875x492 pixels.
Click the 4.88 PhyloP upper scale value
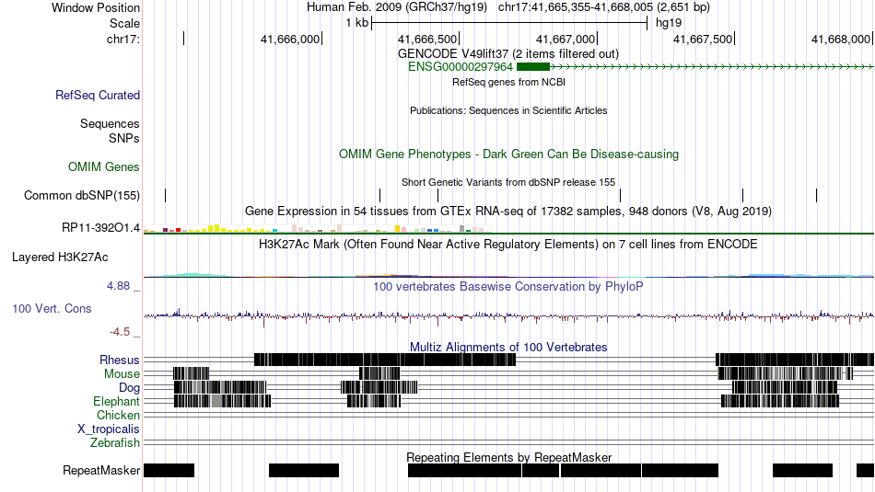click(x=118, y=286)
